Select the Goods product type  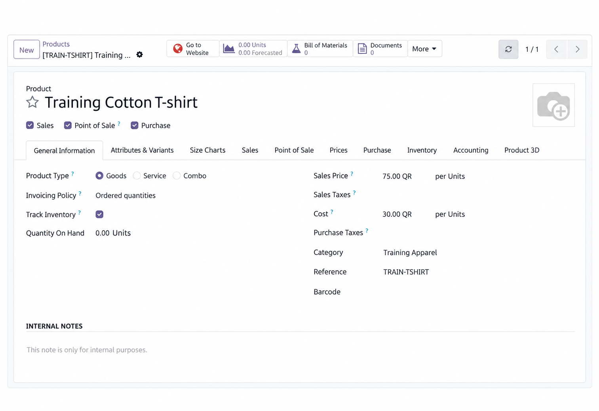point(99,176)
